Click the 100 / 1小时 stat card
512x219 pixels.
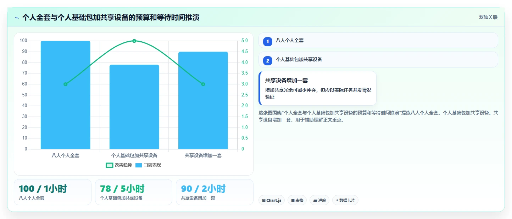(52, 192)
